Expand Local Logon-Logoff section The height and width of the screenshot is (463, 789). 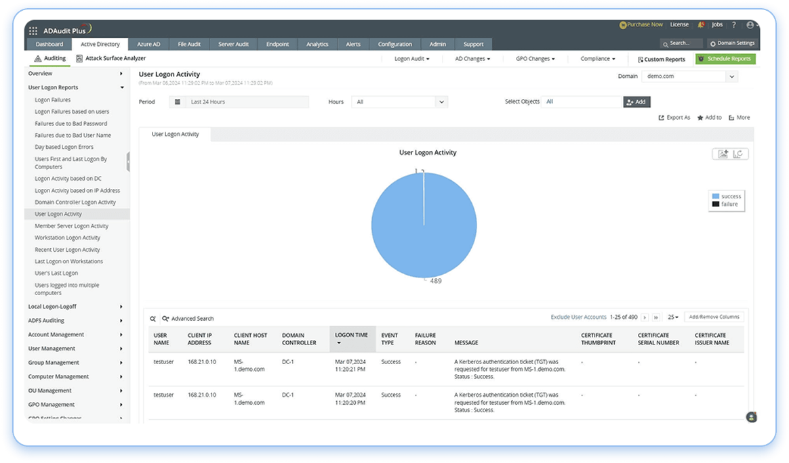[x=121, y=307]
